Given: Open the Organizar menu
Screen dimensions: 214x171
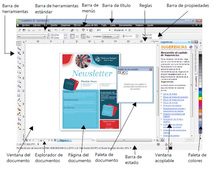Looking at the screenshot, I should tap(66, 25).
